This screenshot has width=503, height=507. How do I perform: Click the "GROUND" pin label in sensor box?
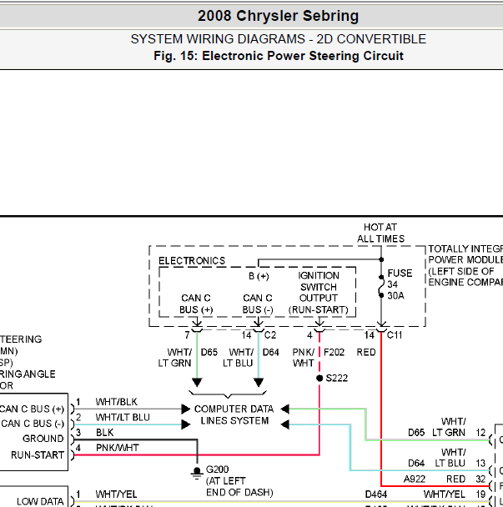click(x=43, y=439)
